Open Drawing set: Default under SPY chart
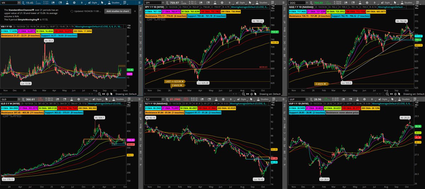This screenshot has height=189, width=425. click(270, 94)
